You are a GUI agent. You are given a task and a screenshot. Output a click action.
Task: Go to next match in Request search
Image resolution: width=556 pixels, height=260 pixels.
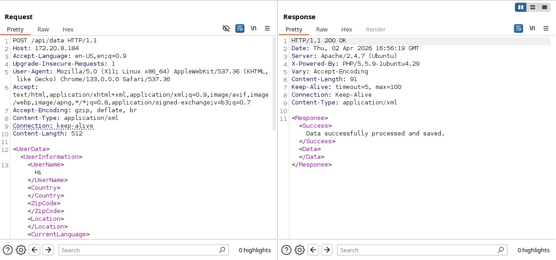click(x=48, y=250)
